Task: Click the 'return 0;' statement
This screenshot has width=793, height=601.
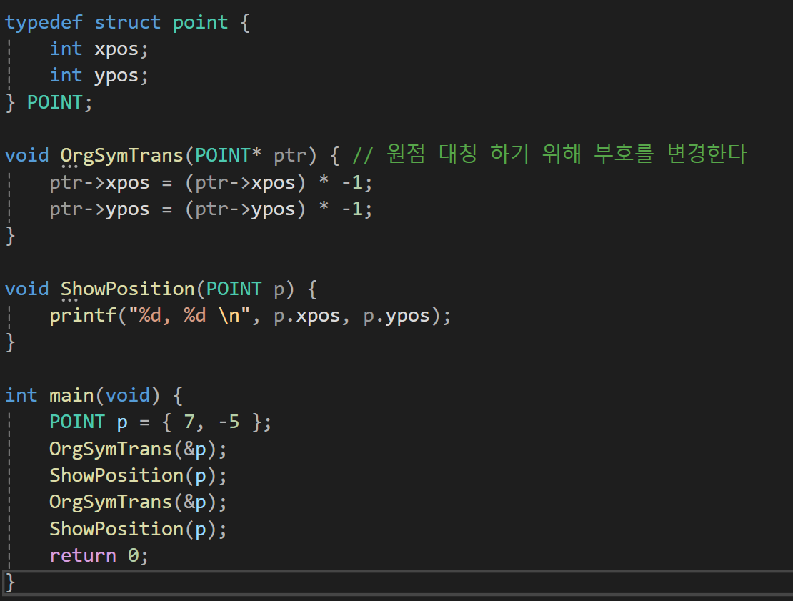Action: (x=99, y=556)
